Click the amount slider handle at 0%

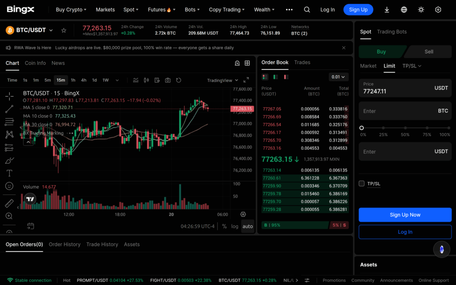[362, 128]
